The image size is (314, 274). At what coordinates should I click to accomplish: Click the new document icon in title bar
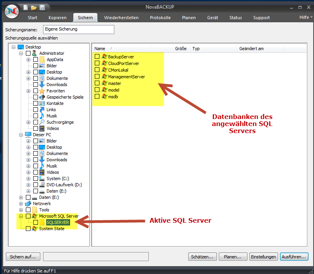tap(25, 7)
